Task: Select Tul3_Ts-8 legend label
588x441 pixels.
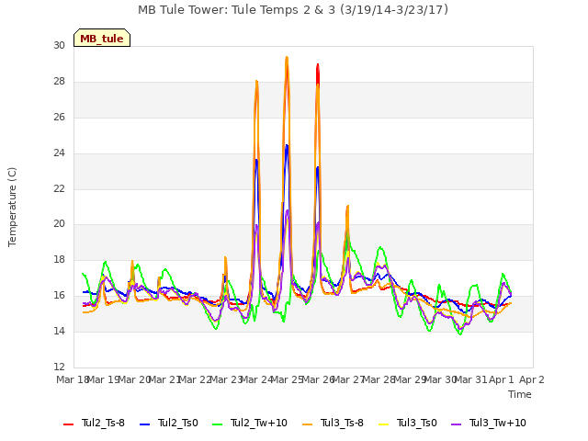Action: (342, 423)
